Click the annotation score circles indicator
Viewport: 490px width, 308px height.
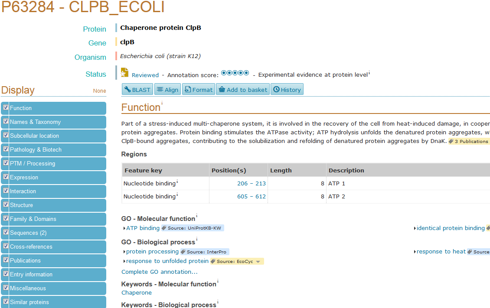235,73
